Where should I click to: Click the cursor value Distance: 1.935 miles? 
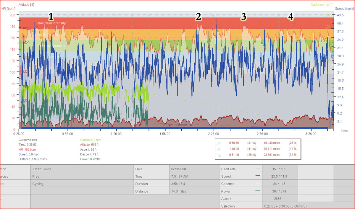click(33, 159)
